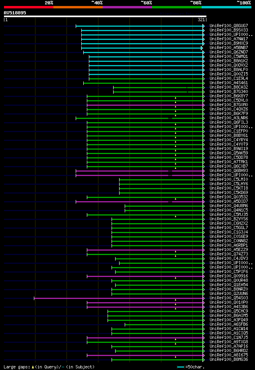The width and height of the screenshot is (255, 370).
Task: Select the UniRef100_A5E2Z9 hit name
Action: tap(229, 250)
